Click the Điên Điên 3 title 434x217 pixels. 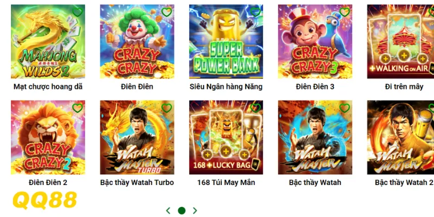point(315,87)
